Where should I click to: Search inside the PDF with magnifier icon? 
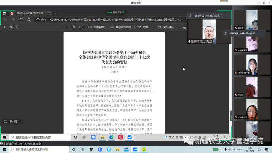tap(17, 27)
